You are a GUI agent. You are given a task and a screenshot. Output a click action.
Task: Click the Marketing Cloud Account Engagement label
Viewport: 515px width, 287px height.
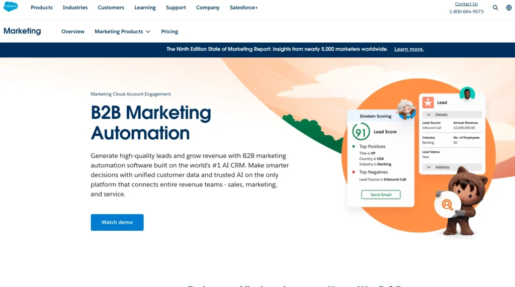point(131,94)
